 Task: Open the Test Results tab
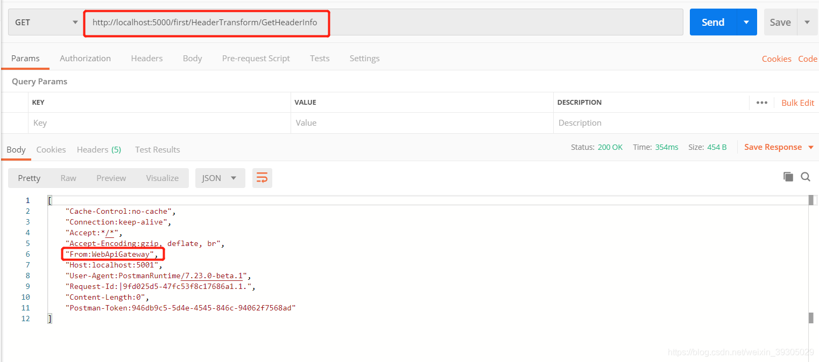click(x=158, y=149)
